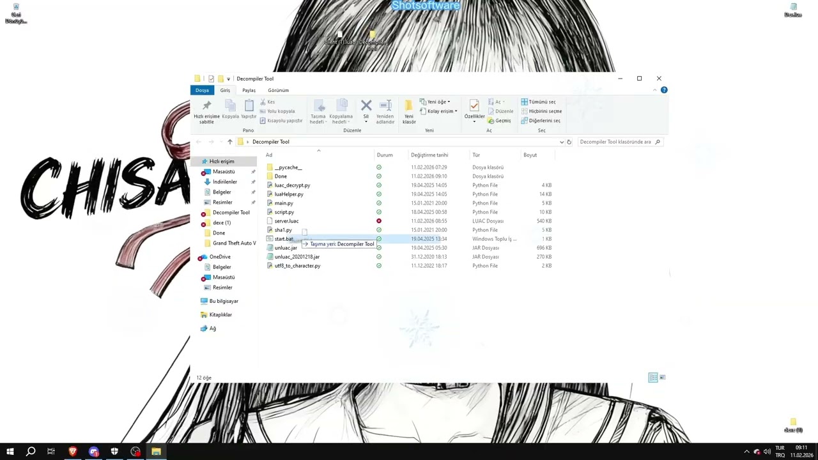The height and width of the screenshot is (460, 818).
Task: Click Diğerlerini seç in the ribbon
Action: (541, 120)
